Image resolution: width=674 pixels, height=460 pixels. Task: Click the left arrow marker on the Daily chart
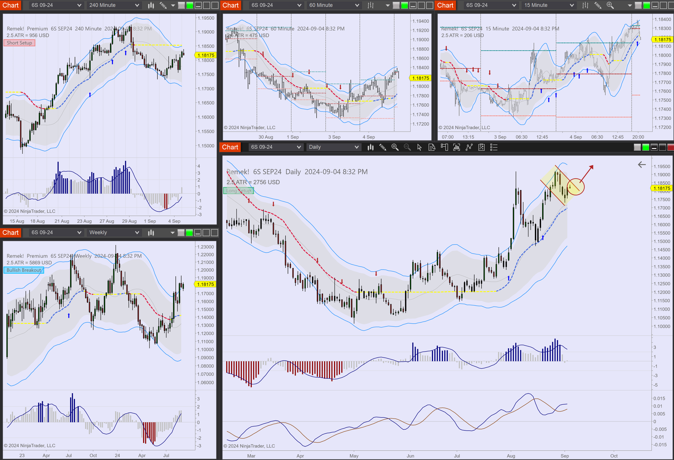tap(642, 165)
